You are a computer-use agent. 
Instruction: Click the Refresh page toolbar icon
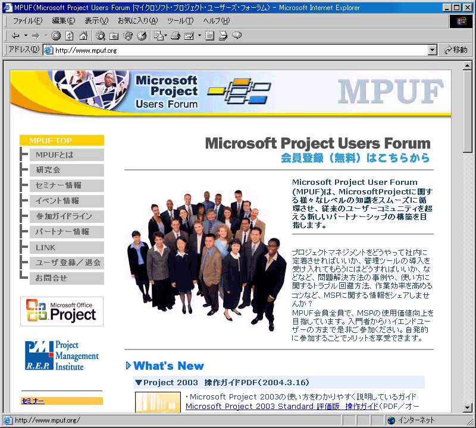(70, 36)
